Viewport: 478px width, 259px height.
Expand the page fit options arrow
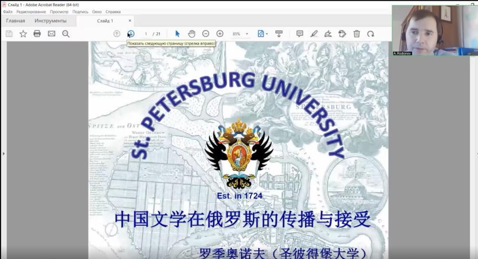pyautogui.click(x=267, y=34)
